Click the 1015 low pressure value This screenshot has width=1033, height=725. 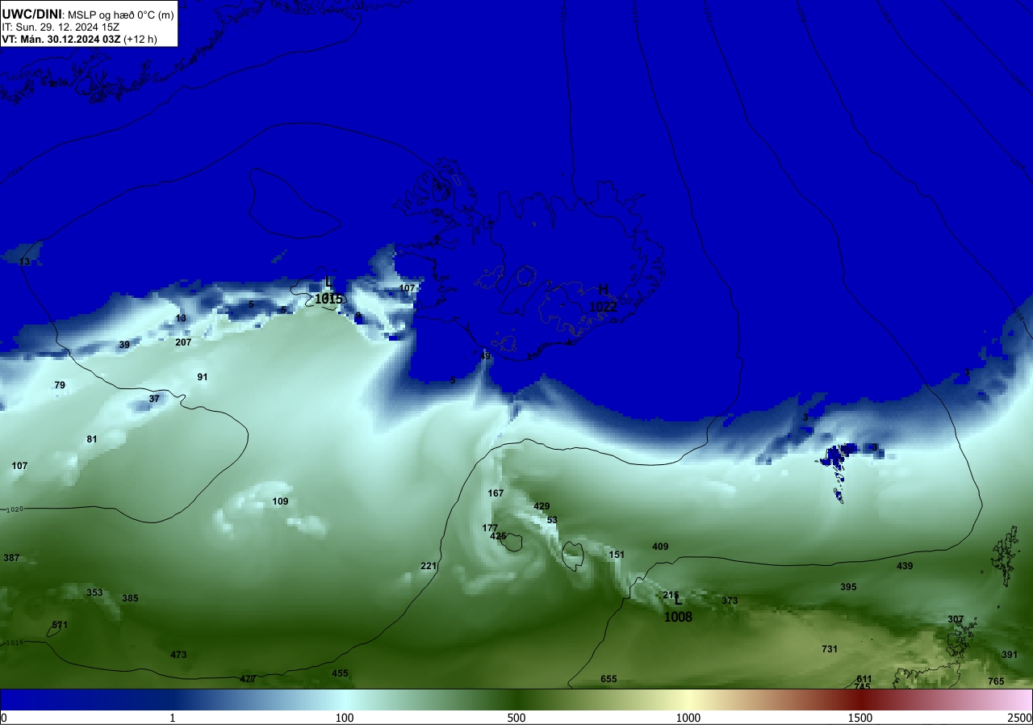pyautogui.click(x=328, y=299)
